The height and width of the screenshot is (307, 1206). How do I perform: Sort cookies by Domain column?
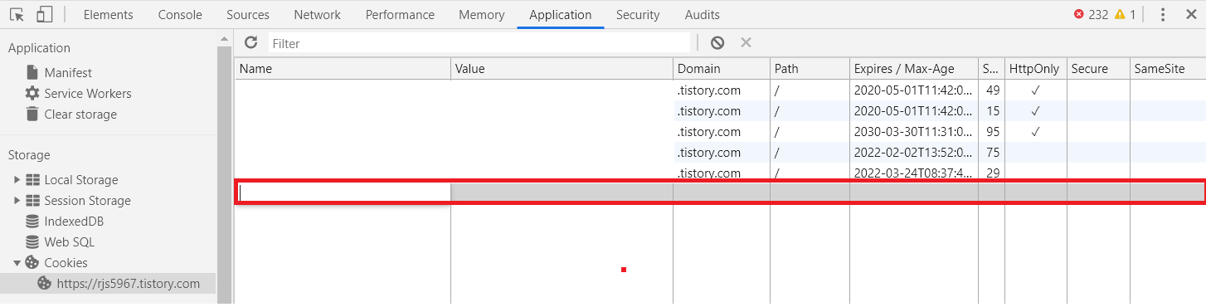coord(721,69)
